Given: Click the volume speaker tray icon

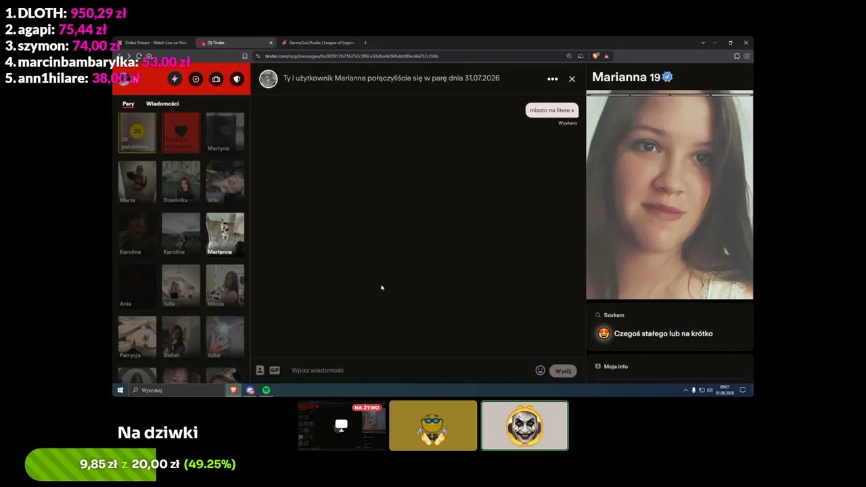Looking at the screenshot, I should coord(709,390).
